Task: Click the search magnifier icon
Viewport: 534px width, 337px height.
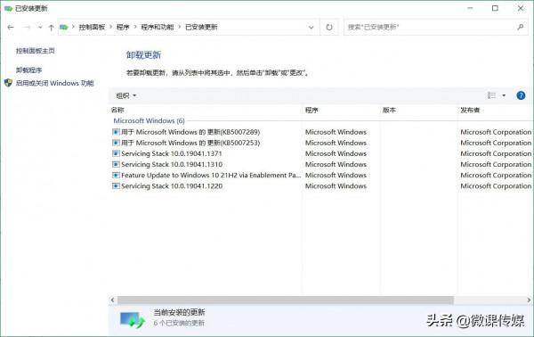Action: coord(521,27)
